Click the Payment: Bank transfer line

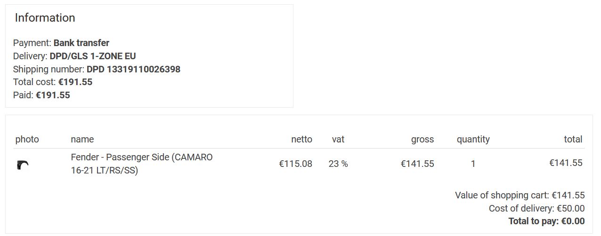click(x=61, y=43)
